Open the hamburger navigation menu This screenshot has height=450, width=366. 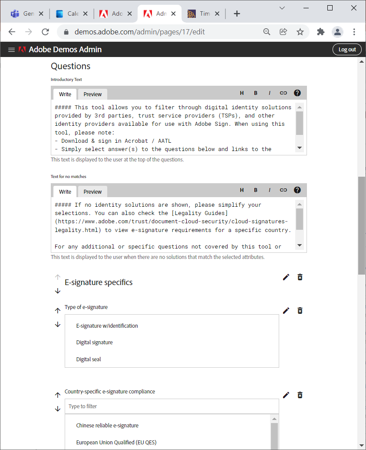11,50
